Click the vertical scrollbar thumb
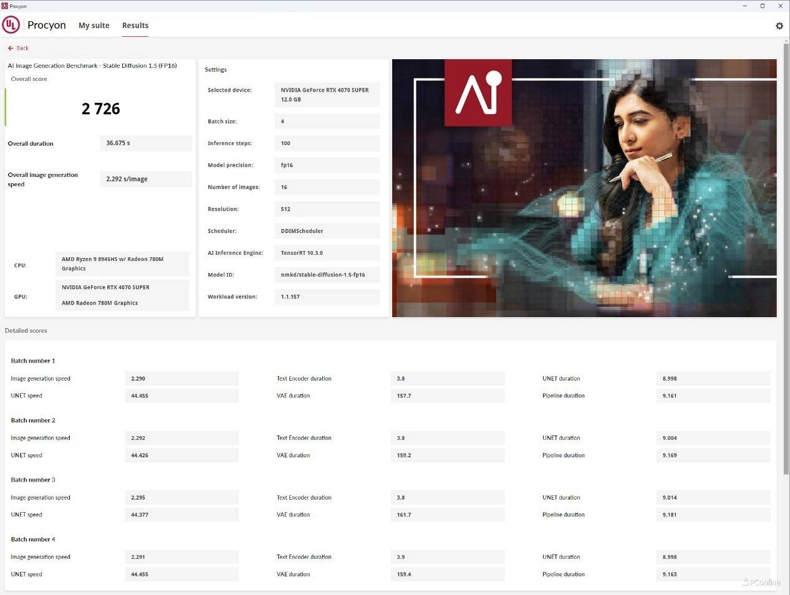The width and height of the screenshot is (790, 595). pyautogui.click(x=786, y=249)
